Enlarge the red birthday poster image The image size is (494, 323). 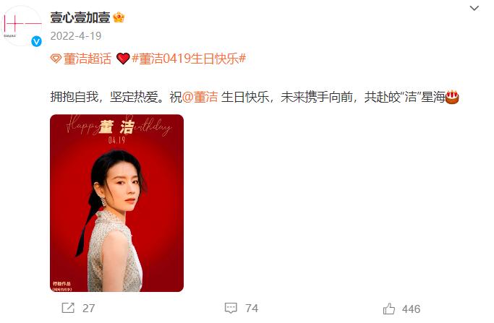(x=117, y=203)
